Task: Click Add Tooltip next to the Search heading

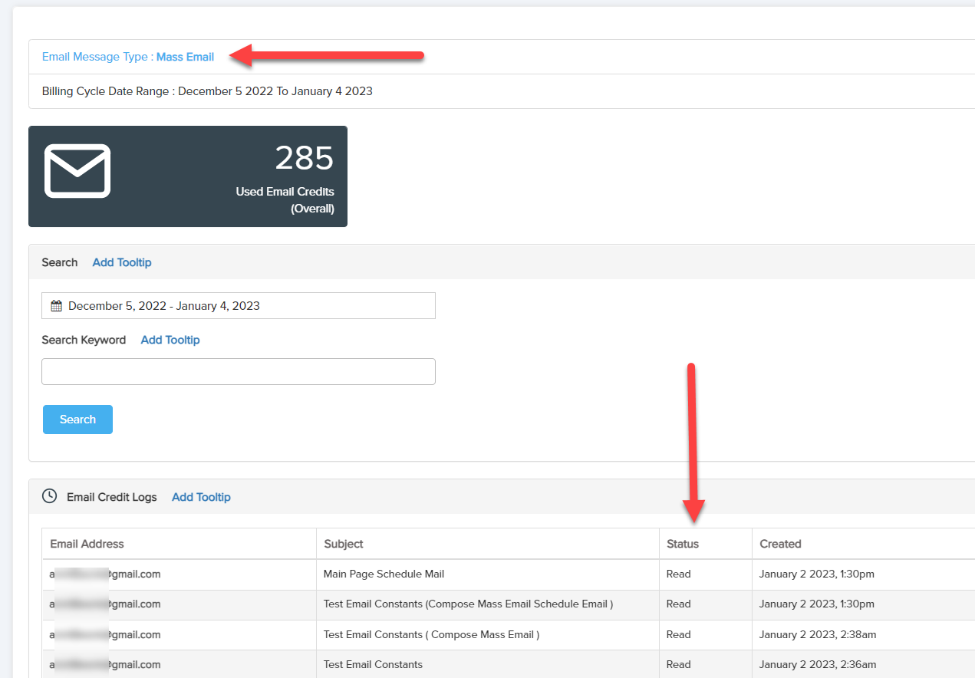Action: 122,262
